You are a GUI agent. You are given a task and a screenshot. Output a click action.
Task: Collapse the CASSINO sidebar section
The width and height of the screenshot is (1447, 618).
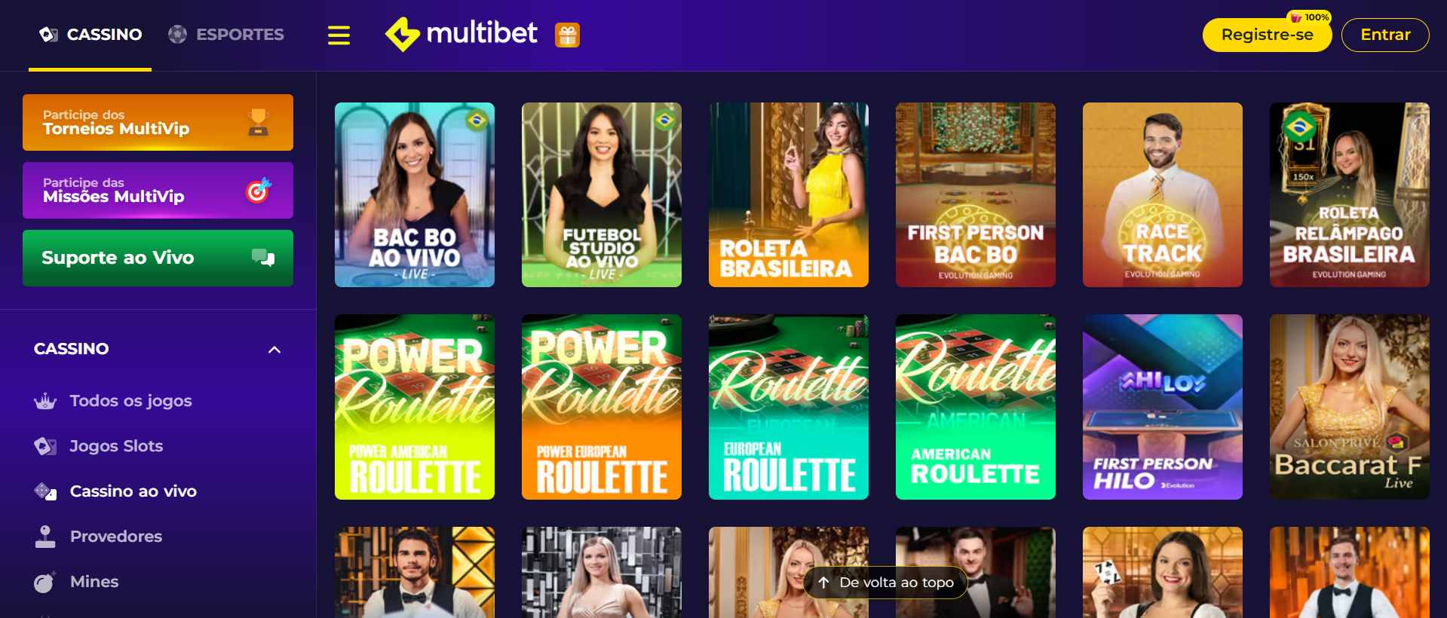[x=274, y=350]
